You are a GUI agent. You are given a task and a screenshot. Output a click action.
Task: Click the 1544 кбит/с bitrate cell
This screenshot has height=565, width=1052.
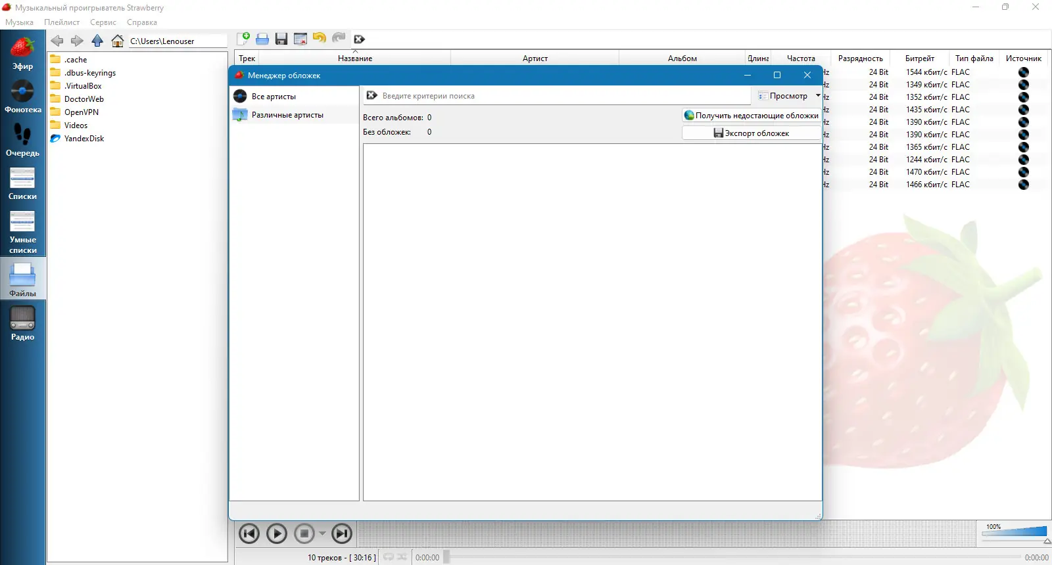[926, 72]
